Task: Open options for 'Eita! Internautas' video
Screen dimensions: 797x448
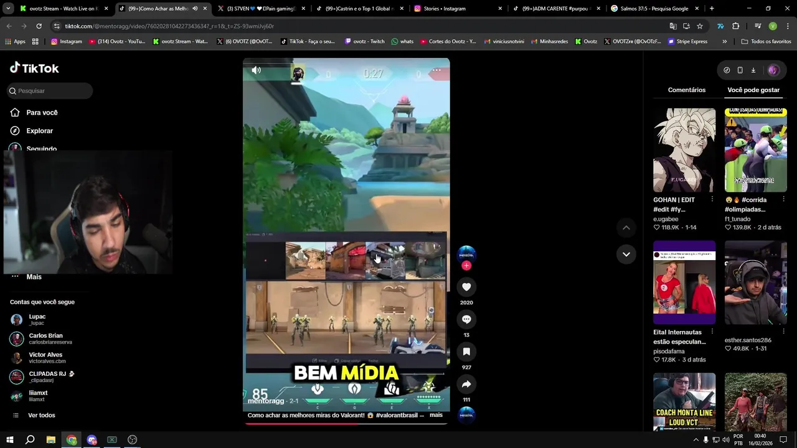Action: 712,332
